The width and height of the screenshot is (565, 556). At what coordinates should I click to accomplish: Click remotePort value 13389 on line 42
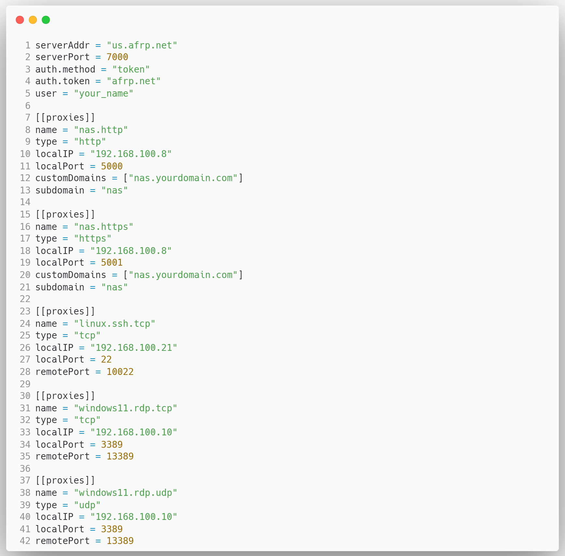(120, 541)
